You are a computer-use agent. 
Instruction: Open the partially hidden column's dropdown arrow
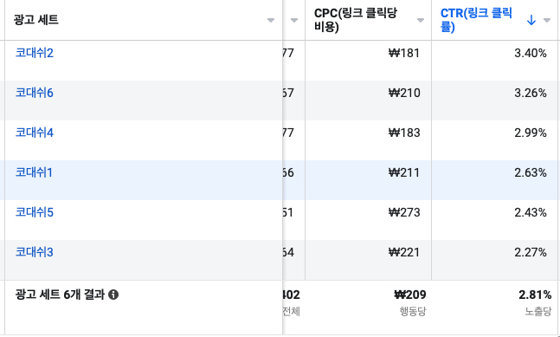tap(294, 21)
